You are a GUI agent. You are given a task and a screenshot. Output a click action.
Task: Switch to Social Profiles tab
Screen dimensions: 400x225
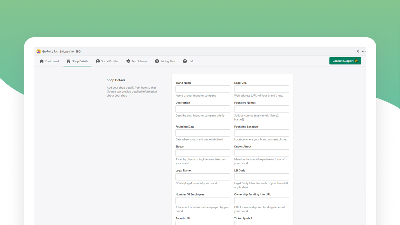pos(107,61)
